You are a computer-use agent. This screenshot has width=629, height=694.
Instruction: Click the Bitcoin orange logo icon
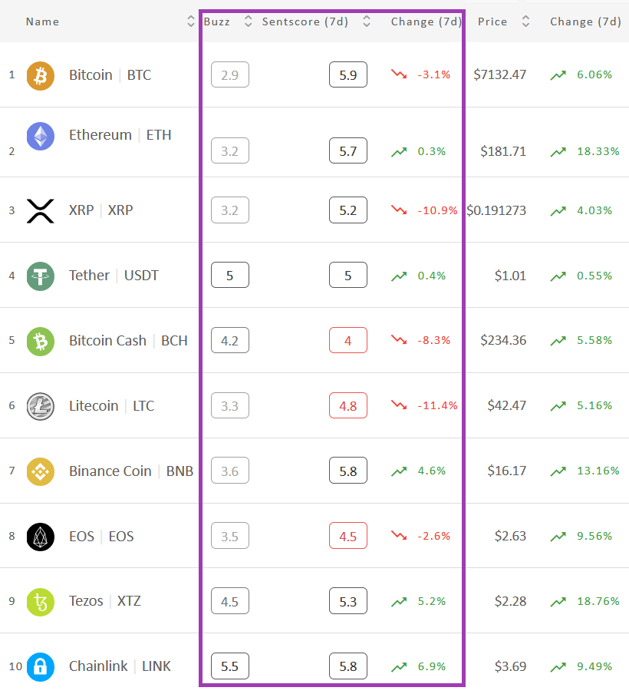[40, 76]
